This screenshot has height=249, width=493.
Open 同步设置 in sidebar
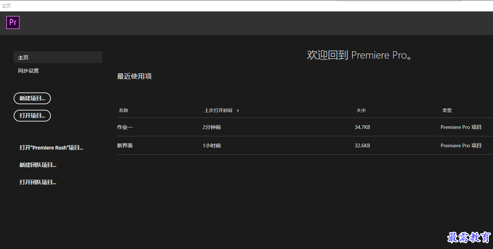click(x=28, y=71)
